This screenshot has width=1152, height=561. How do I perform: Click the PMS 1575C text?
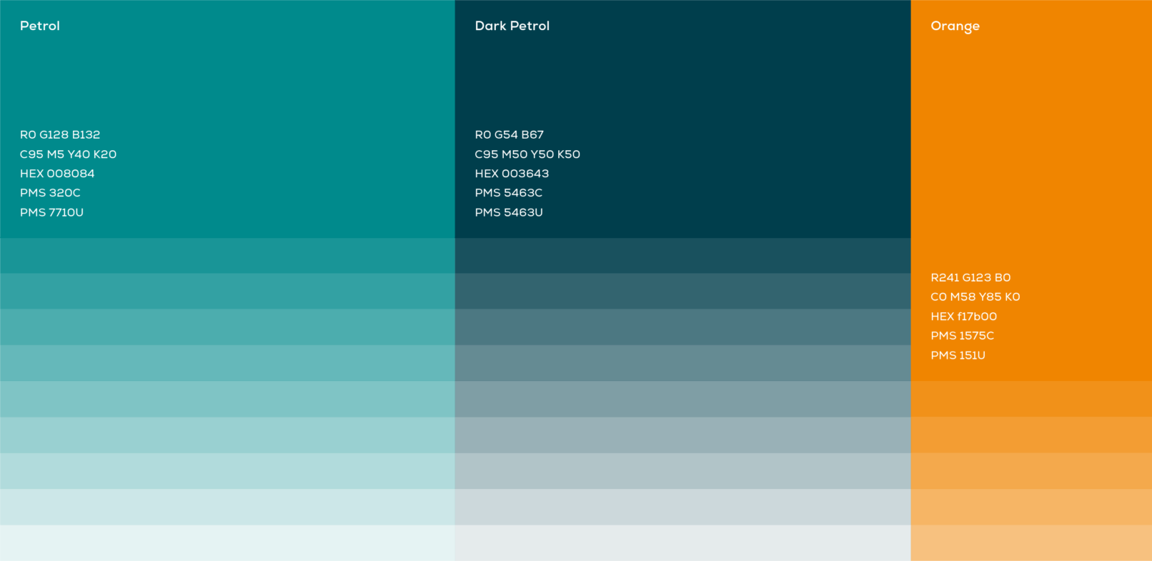coord(962,336)
